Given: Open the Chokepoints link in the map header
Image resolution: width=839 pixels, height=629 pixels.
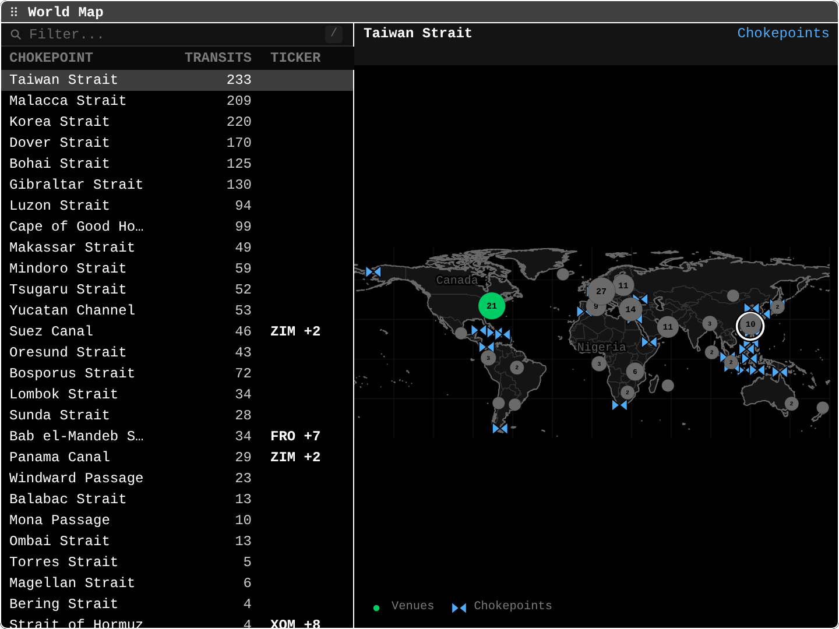Looking at the screenshot, I should 783,33.
